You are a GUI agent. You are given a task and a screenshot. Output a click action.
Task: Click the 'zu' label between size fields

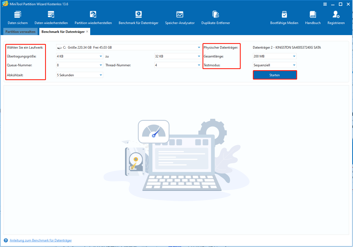(107, 56)
